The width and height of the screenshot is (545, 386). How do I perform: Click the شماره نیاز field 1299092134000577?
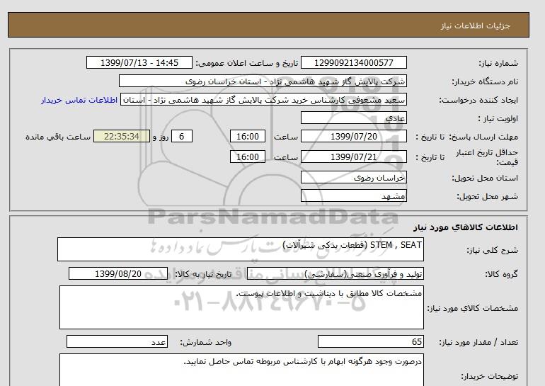click(353, 63)
